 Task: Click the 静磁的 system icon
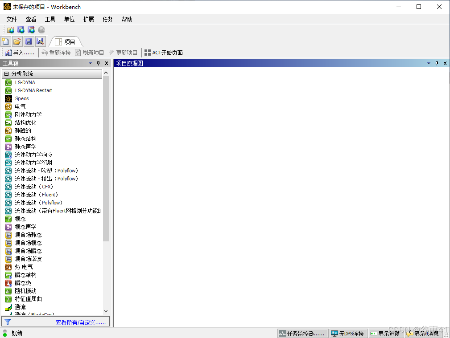8,131
